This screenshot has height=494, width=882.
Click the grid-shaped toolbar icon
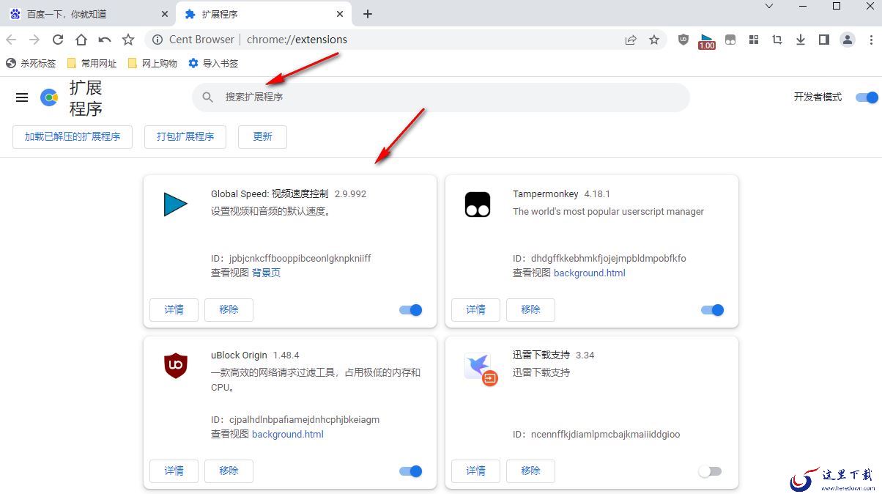pos(754,40)
